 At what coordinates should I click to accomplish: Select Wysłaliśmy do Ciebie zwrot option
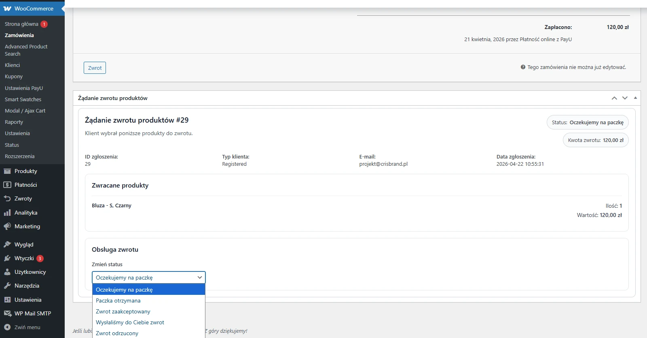click(149, 322)
